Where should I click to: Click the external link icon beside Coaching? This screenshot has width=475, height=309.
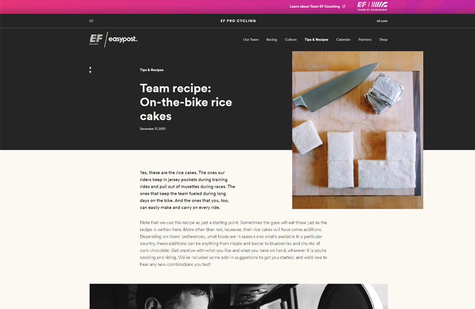[x=343, y=6]
